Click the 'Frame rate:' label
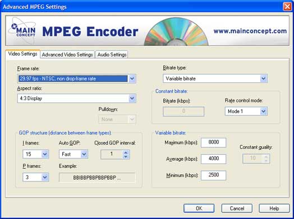The width and height of the screenshot is (294, 219). click(28, 69)
